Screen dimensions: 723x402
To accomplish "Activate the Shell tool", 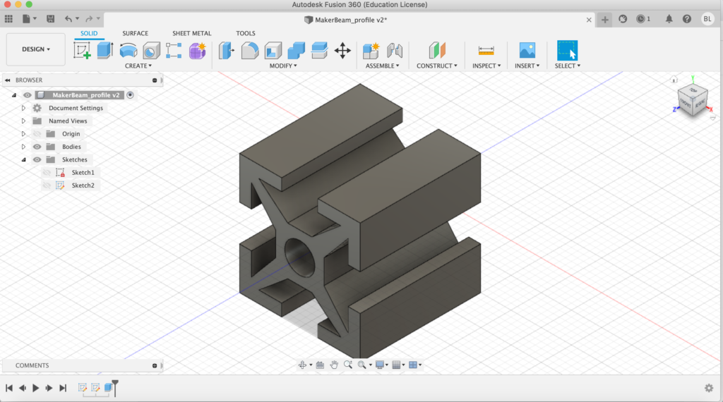I will (x=273, y=51).
